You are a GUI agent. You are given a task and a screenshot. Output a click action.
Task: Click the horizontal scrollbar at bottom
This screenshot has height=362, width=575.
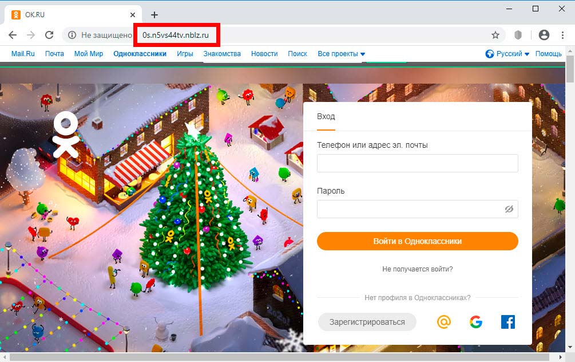(x=279, y=357)
